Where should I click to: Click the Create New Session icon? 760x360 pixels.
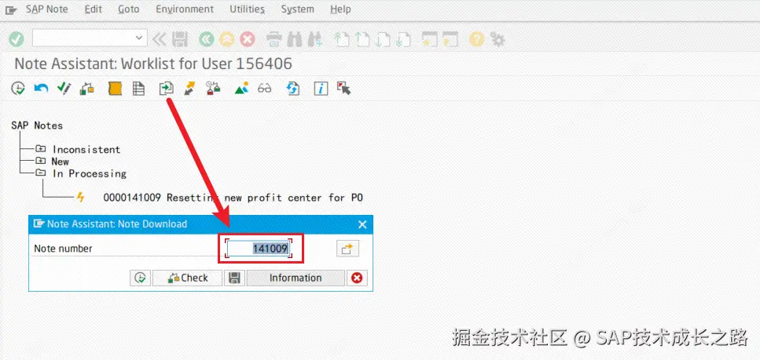429,39
